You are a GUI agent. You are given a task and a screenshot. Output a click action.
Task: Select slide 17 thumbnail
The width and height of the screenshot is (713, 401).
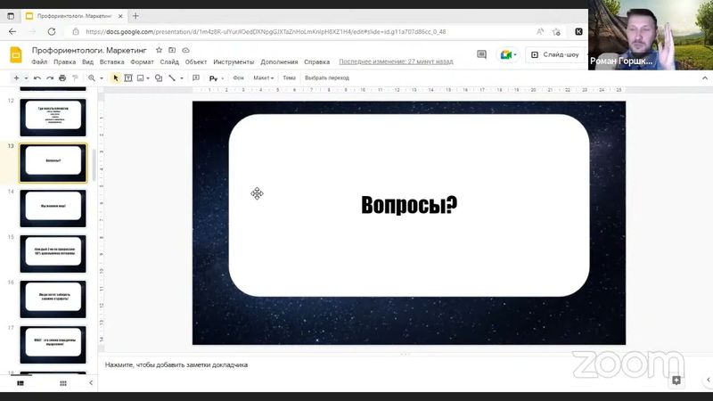pos(53,345)
